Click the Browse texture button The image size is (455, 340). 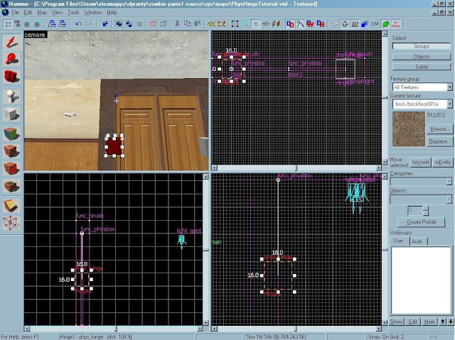[439, 129]
